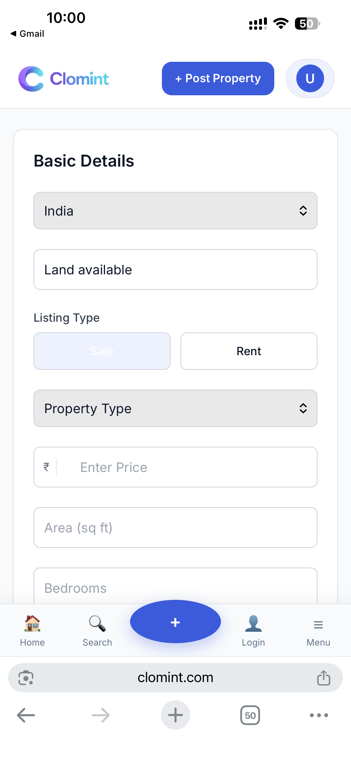Tap the blue plus floating button
Image resolution: width=351 pixels, height=761 pixels.
[175, 622]
